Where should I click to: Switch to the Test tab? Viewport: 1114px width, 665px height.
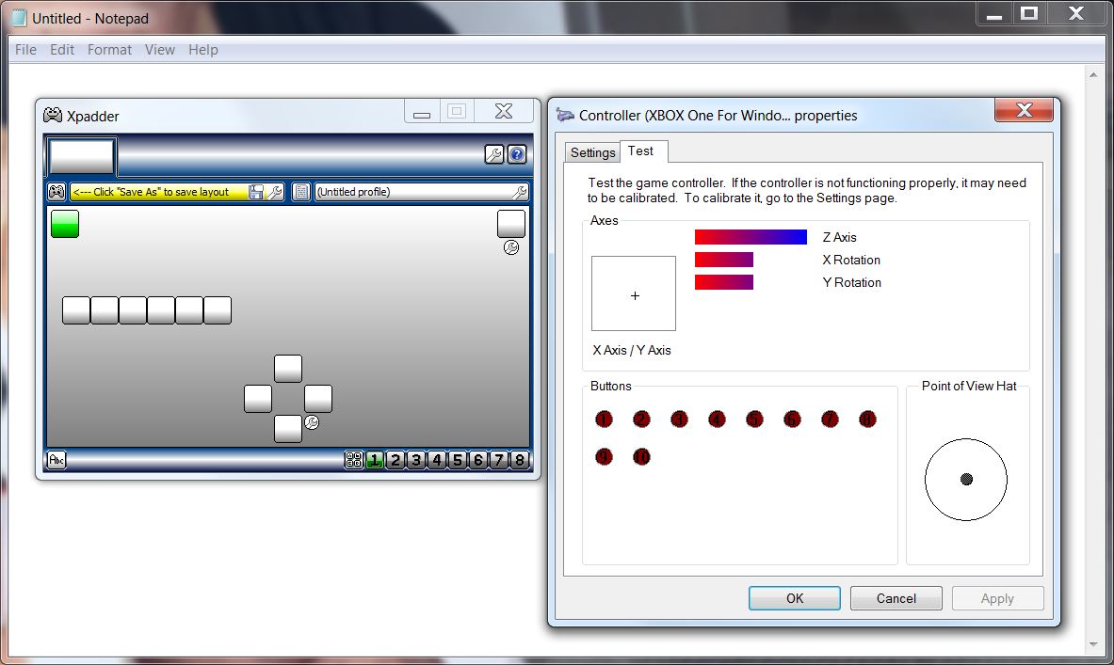click(x=642, y=151)
